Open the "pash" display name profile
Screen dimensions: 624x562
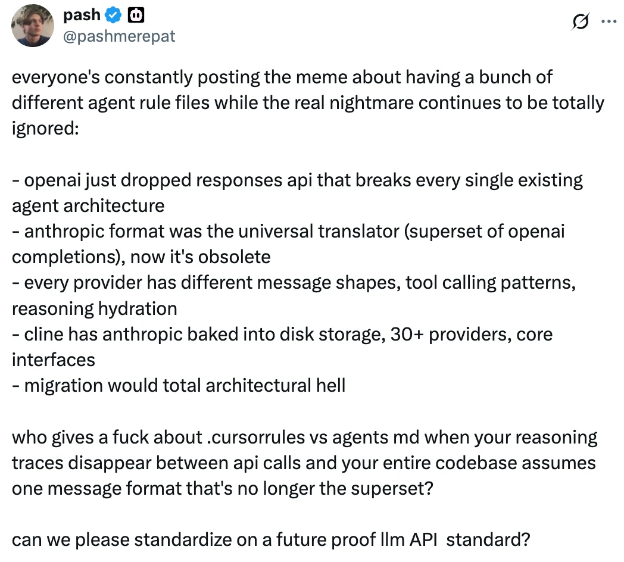82,15
